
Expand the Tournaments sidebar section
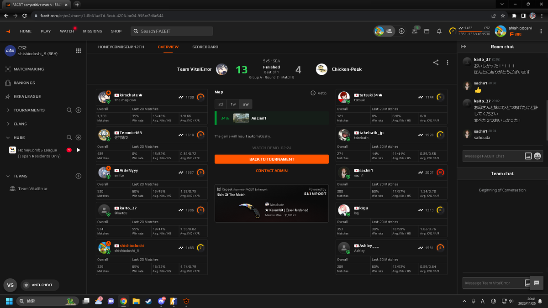point(8,110)
